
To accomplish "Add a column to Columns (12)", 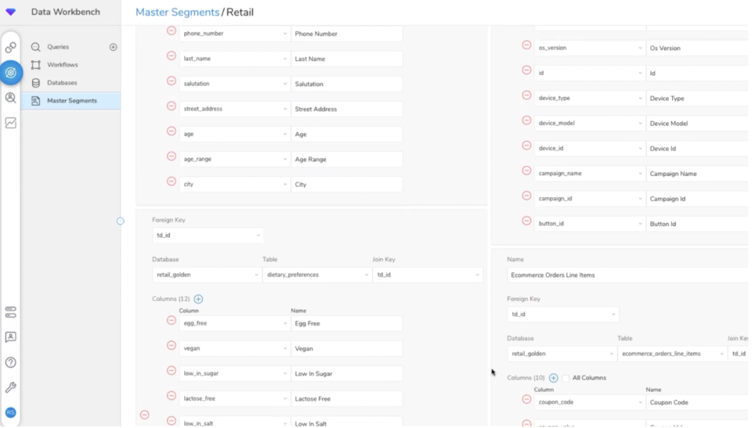I will [x=198, y=299].
